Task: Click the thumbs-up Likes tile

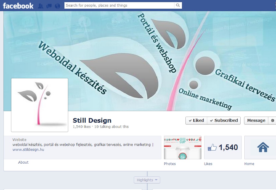Action: coord(223,147)
